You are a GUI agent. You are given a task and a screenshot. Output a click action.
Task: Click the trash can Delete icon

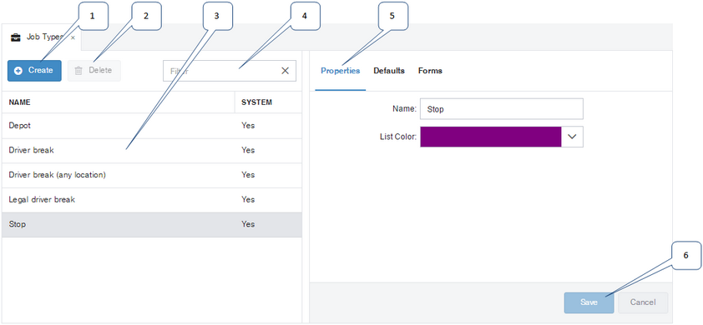pyautogui.click(x=78, y=71)
